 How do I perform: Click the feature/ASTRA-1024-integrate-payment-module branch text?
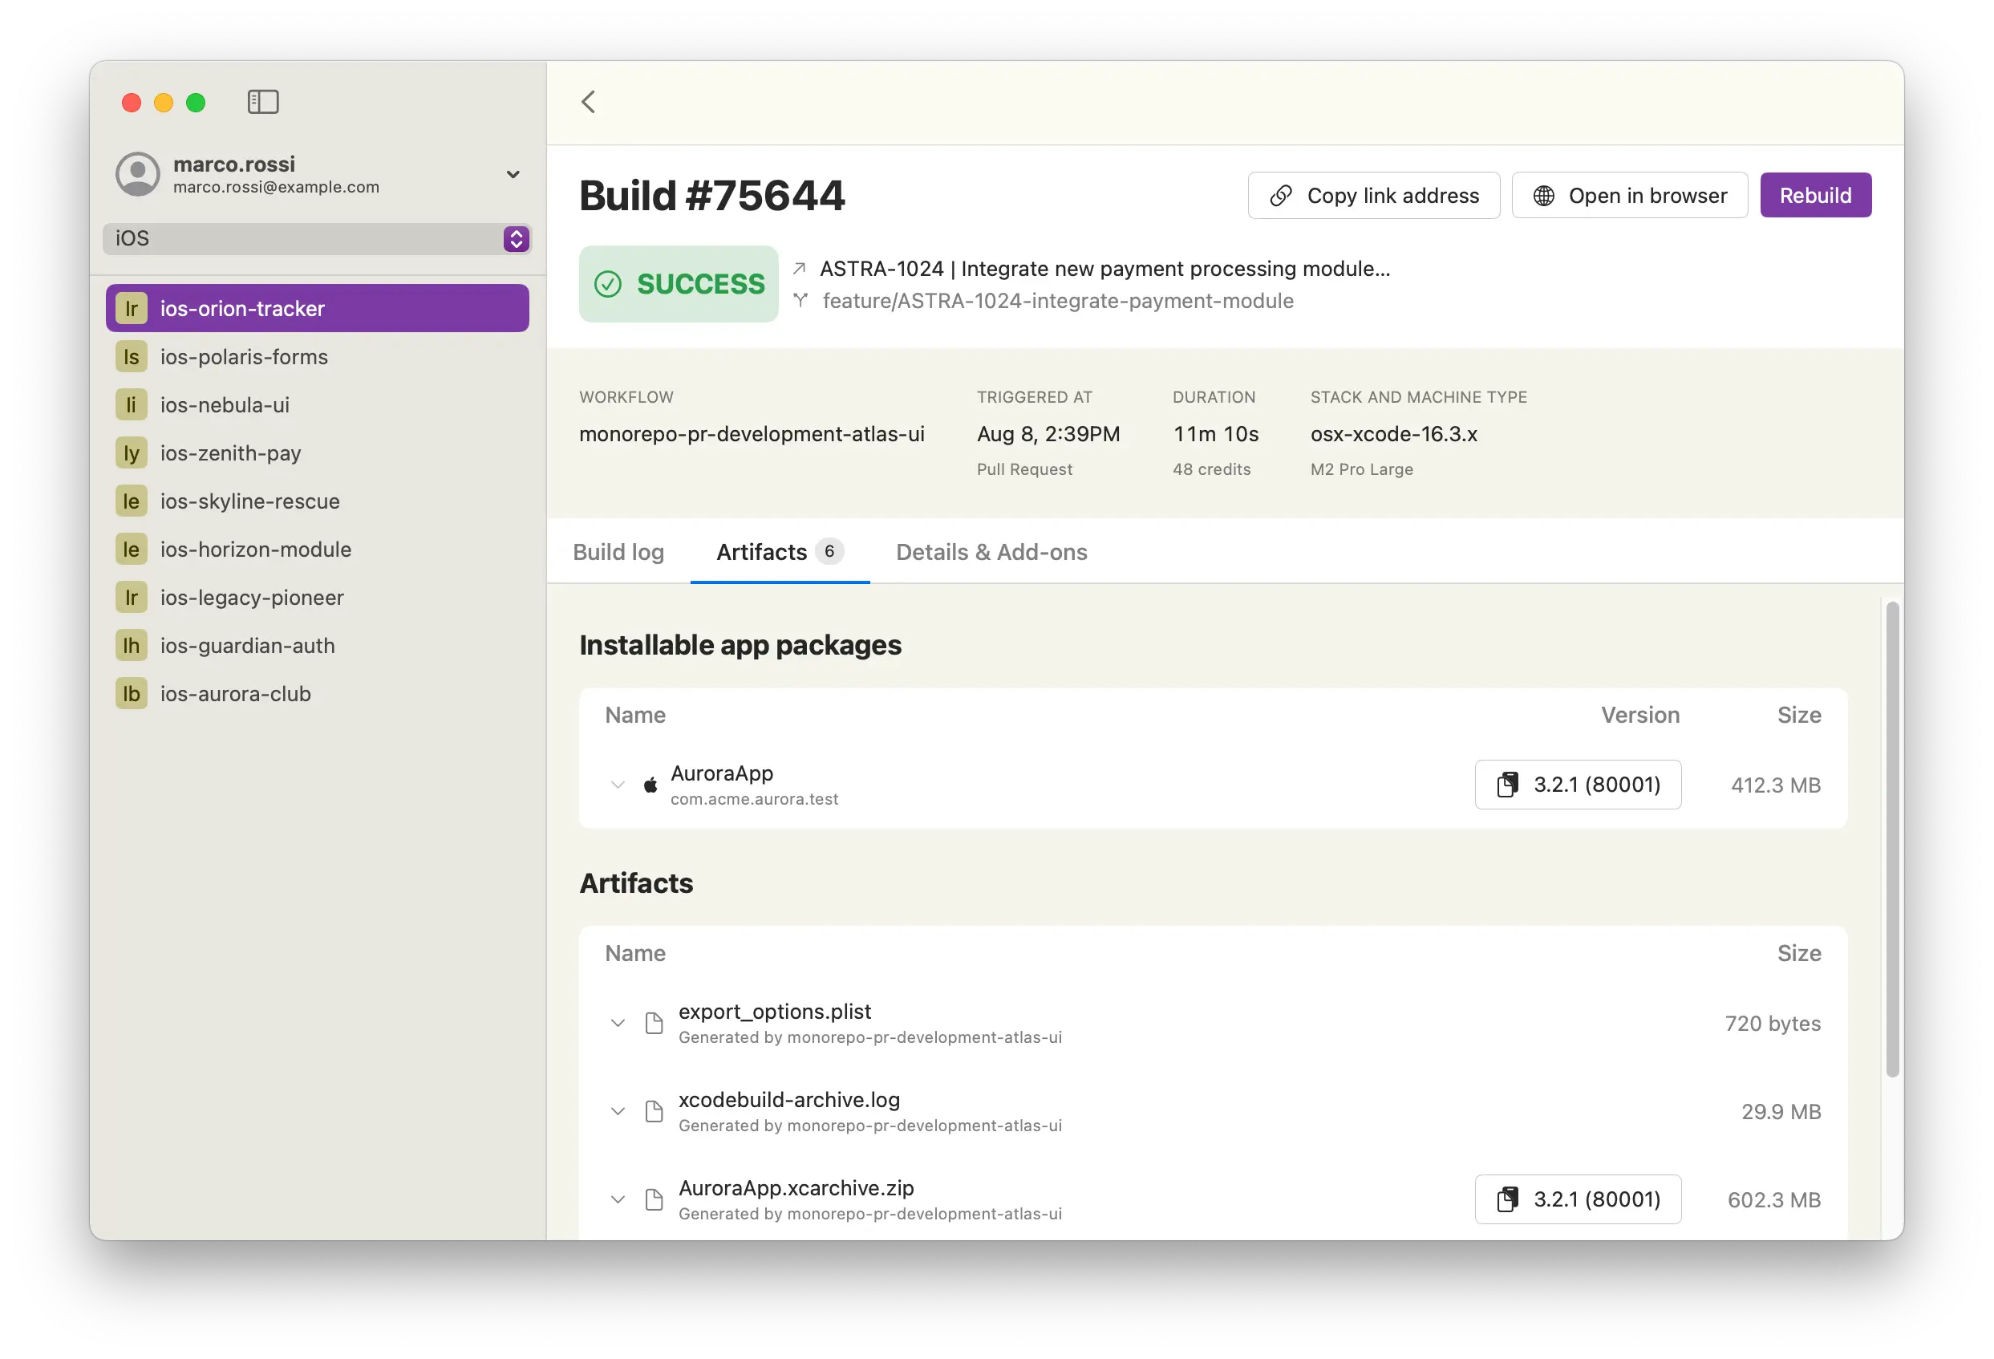1058,300
